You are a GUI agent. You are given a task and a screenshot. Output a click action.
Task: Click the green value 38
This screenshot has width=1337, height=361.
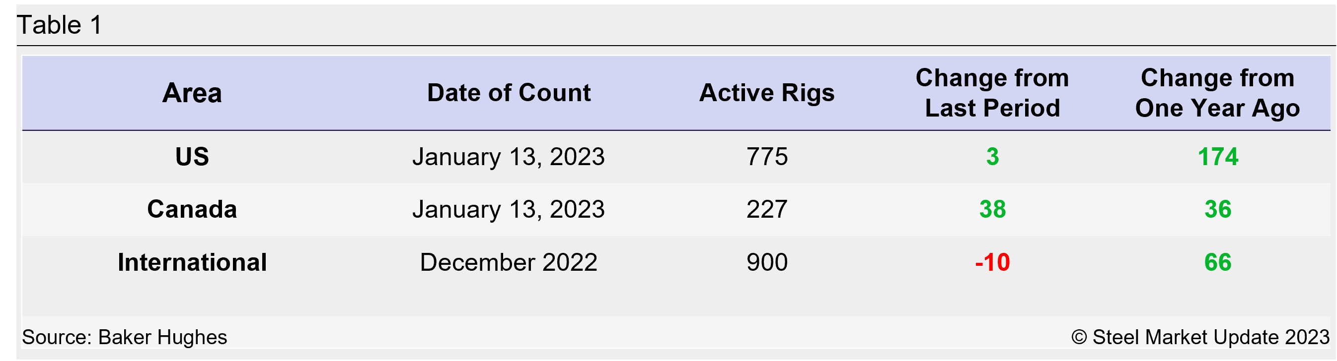point(992,209)
